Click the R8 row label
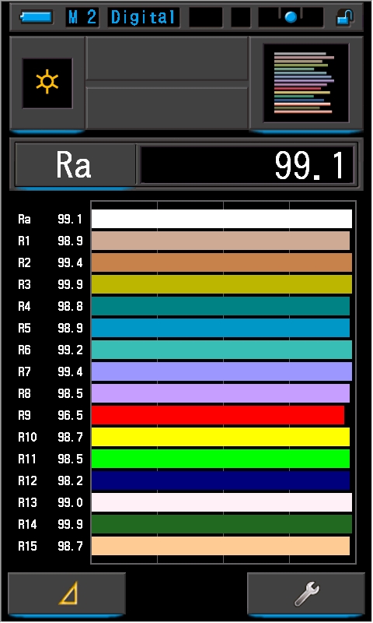Image resolution: width=373 pixels, height=623 pixels. click(x=24, y=393)
